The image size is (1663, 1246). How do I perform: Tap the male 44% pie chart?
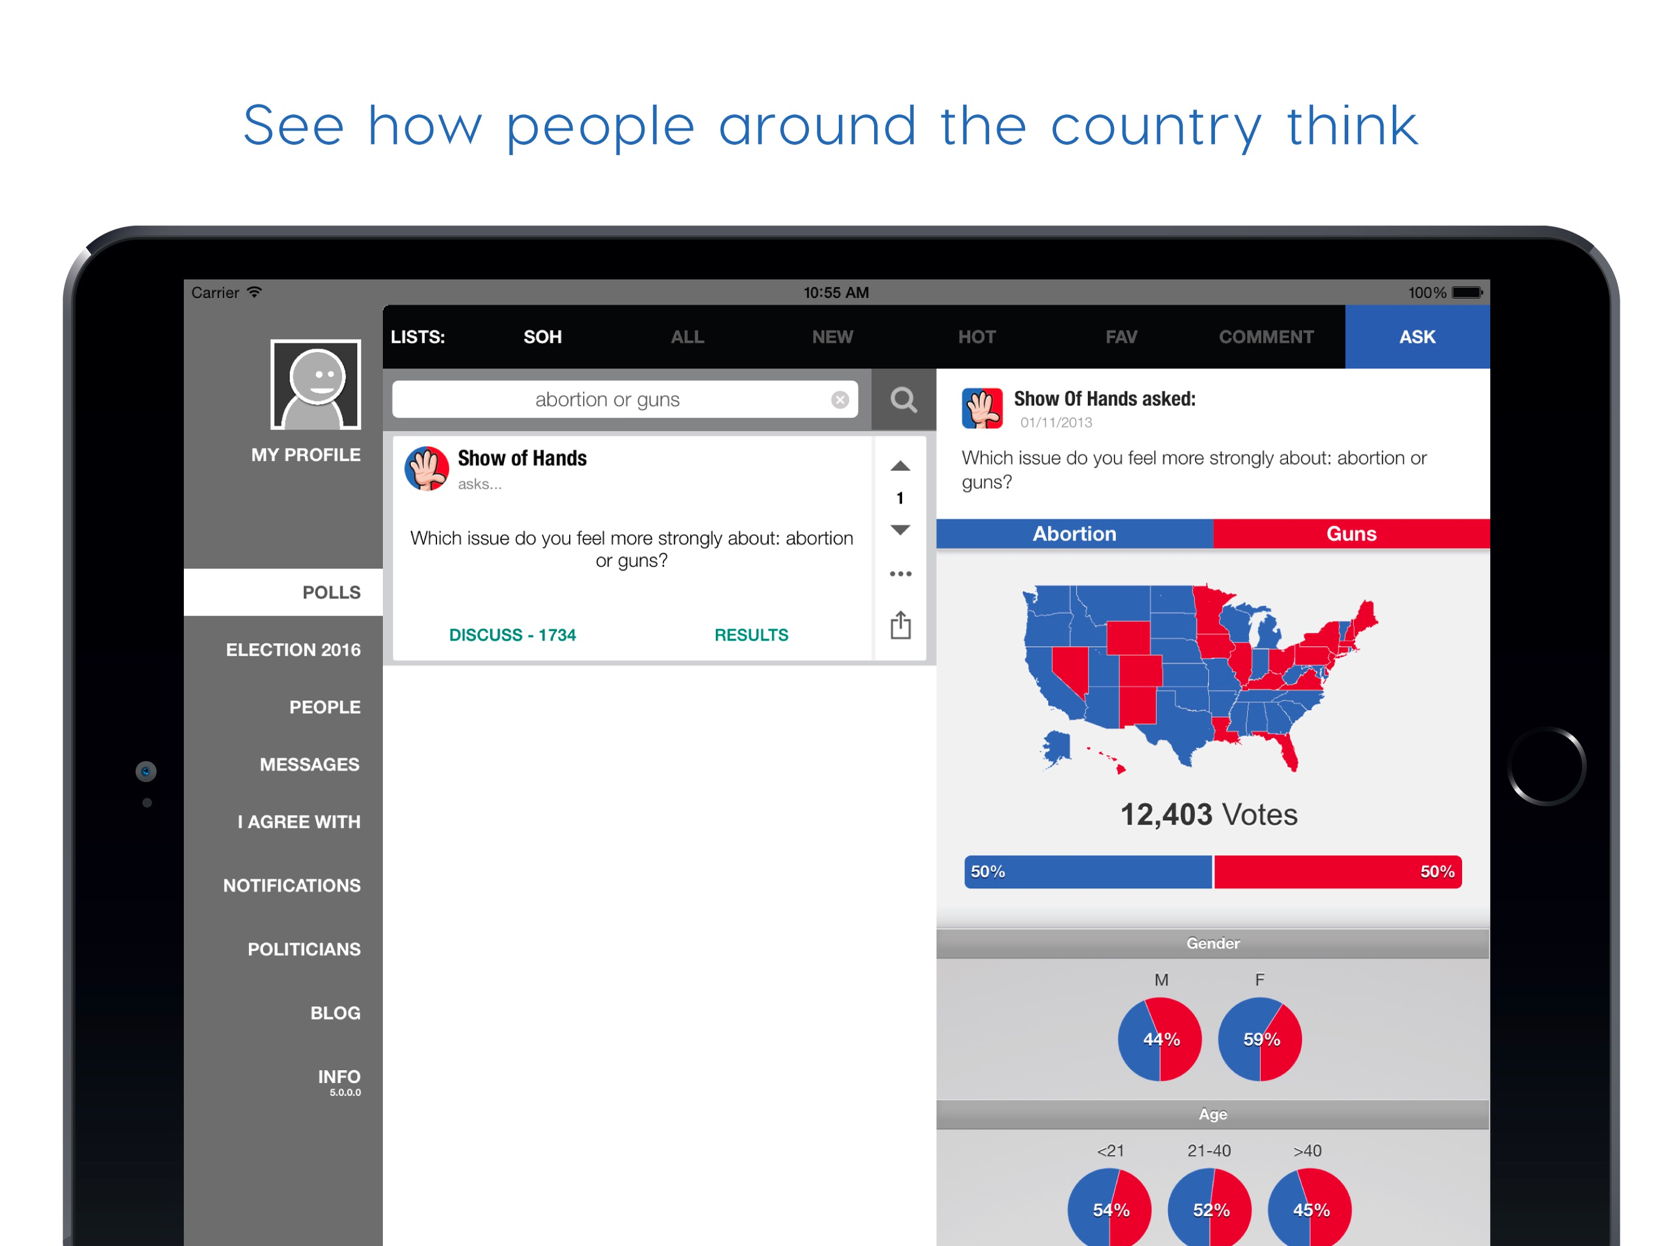point(1160,1039)
